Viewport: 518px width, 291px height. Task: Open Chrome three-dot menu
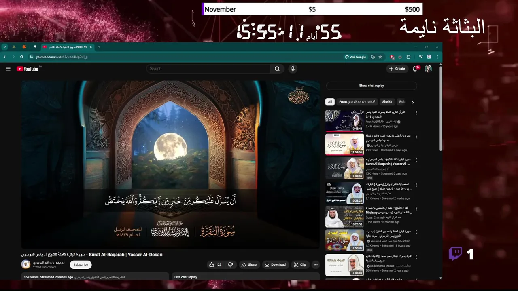437,57
